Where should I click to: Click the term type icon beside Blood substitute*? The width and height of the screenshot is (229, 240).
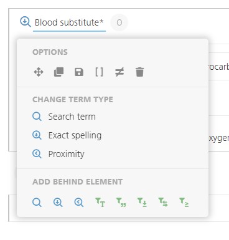(x=26, y=22)
